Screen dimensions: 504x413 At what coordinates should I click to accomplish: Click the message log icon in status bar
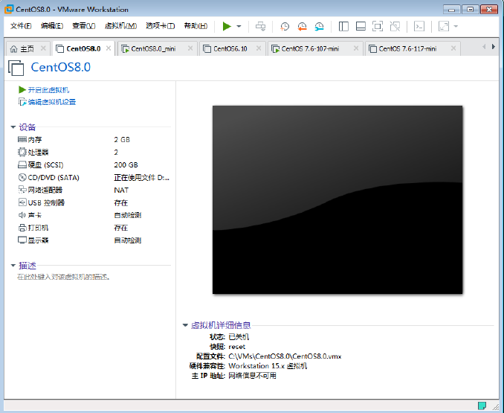[482, 406]
